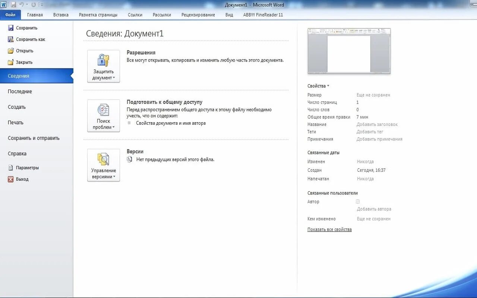Click the document preview thumbnail
Image resolution: width=477 pixels, height=298 pixels.
pos(349,51)
